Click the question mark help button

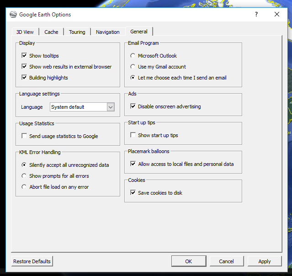(x=256, y=14)
